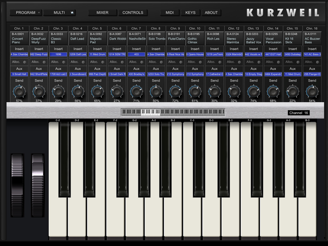Click Chn. 7 send knob at 71%
328x246 pixels.
tap(136, 92)
